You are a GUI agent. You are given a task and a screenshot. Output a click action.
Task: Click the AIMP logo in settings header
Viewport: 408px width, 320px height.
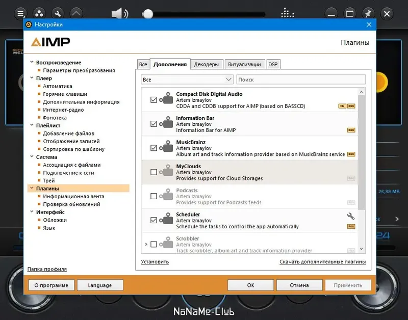pyautogui.click(x=50, y=42)
